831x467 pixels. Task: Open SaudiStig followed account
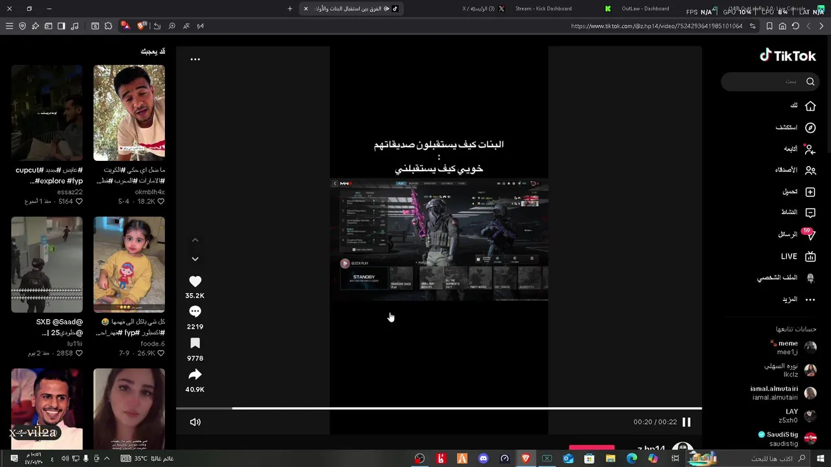787,438
